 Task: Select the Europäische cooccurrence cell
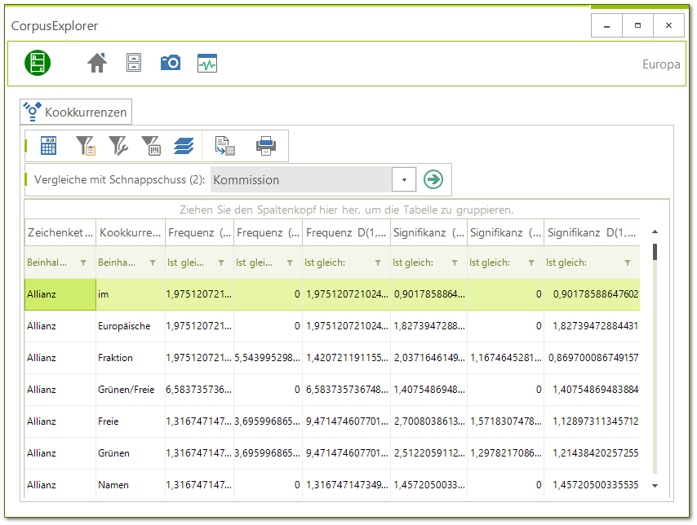(x=131, y=326)
